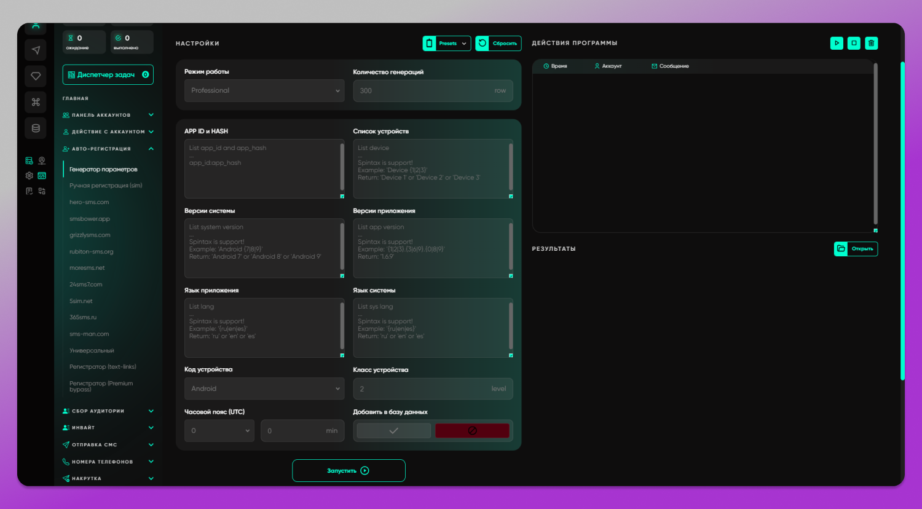This screenshot has height=509, width=922.
Task: Expand Инвайт section chevron
Action: click(x=151, y=428)
